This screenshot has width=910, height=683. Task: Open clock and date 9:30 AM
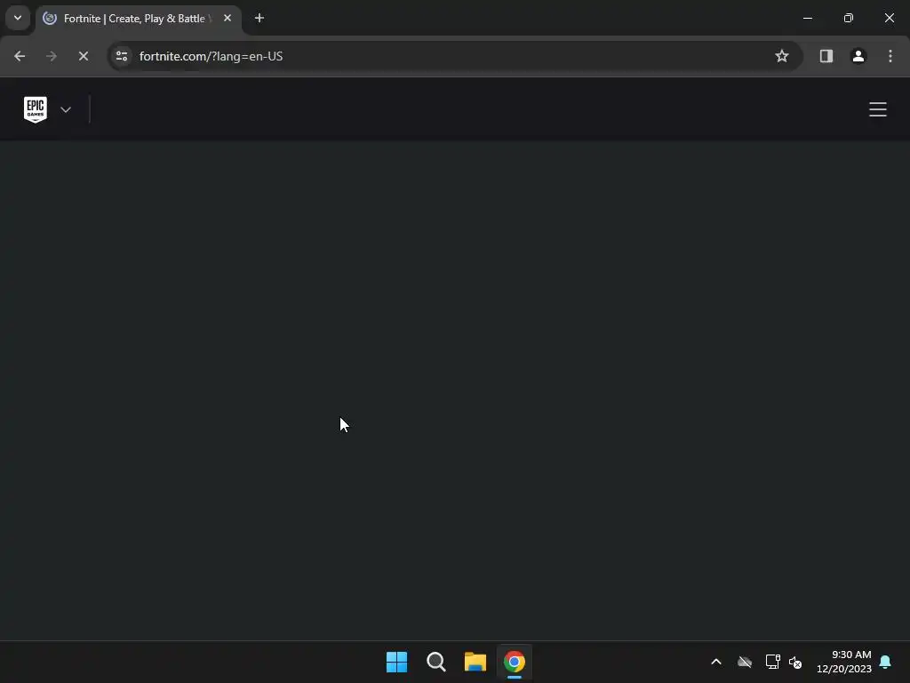[x=844, y=662]
